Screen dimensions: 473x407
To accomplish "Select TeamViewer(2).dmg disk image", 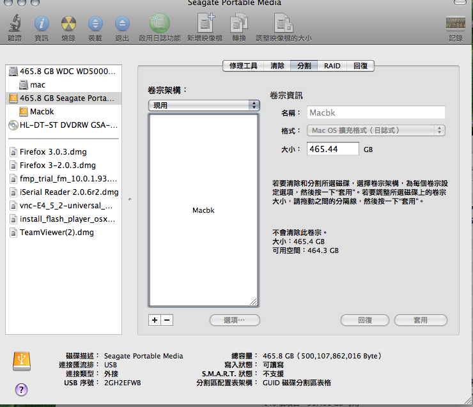I will click(x=63, y=233).
